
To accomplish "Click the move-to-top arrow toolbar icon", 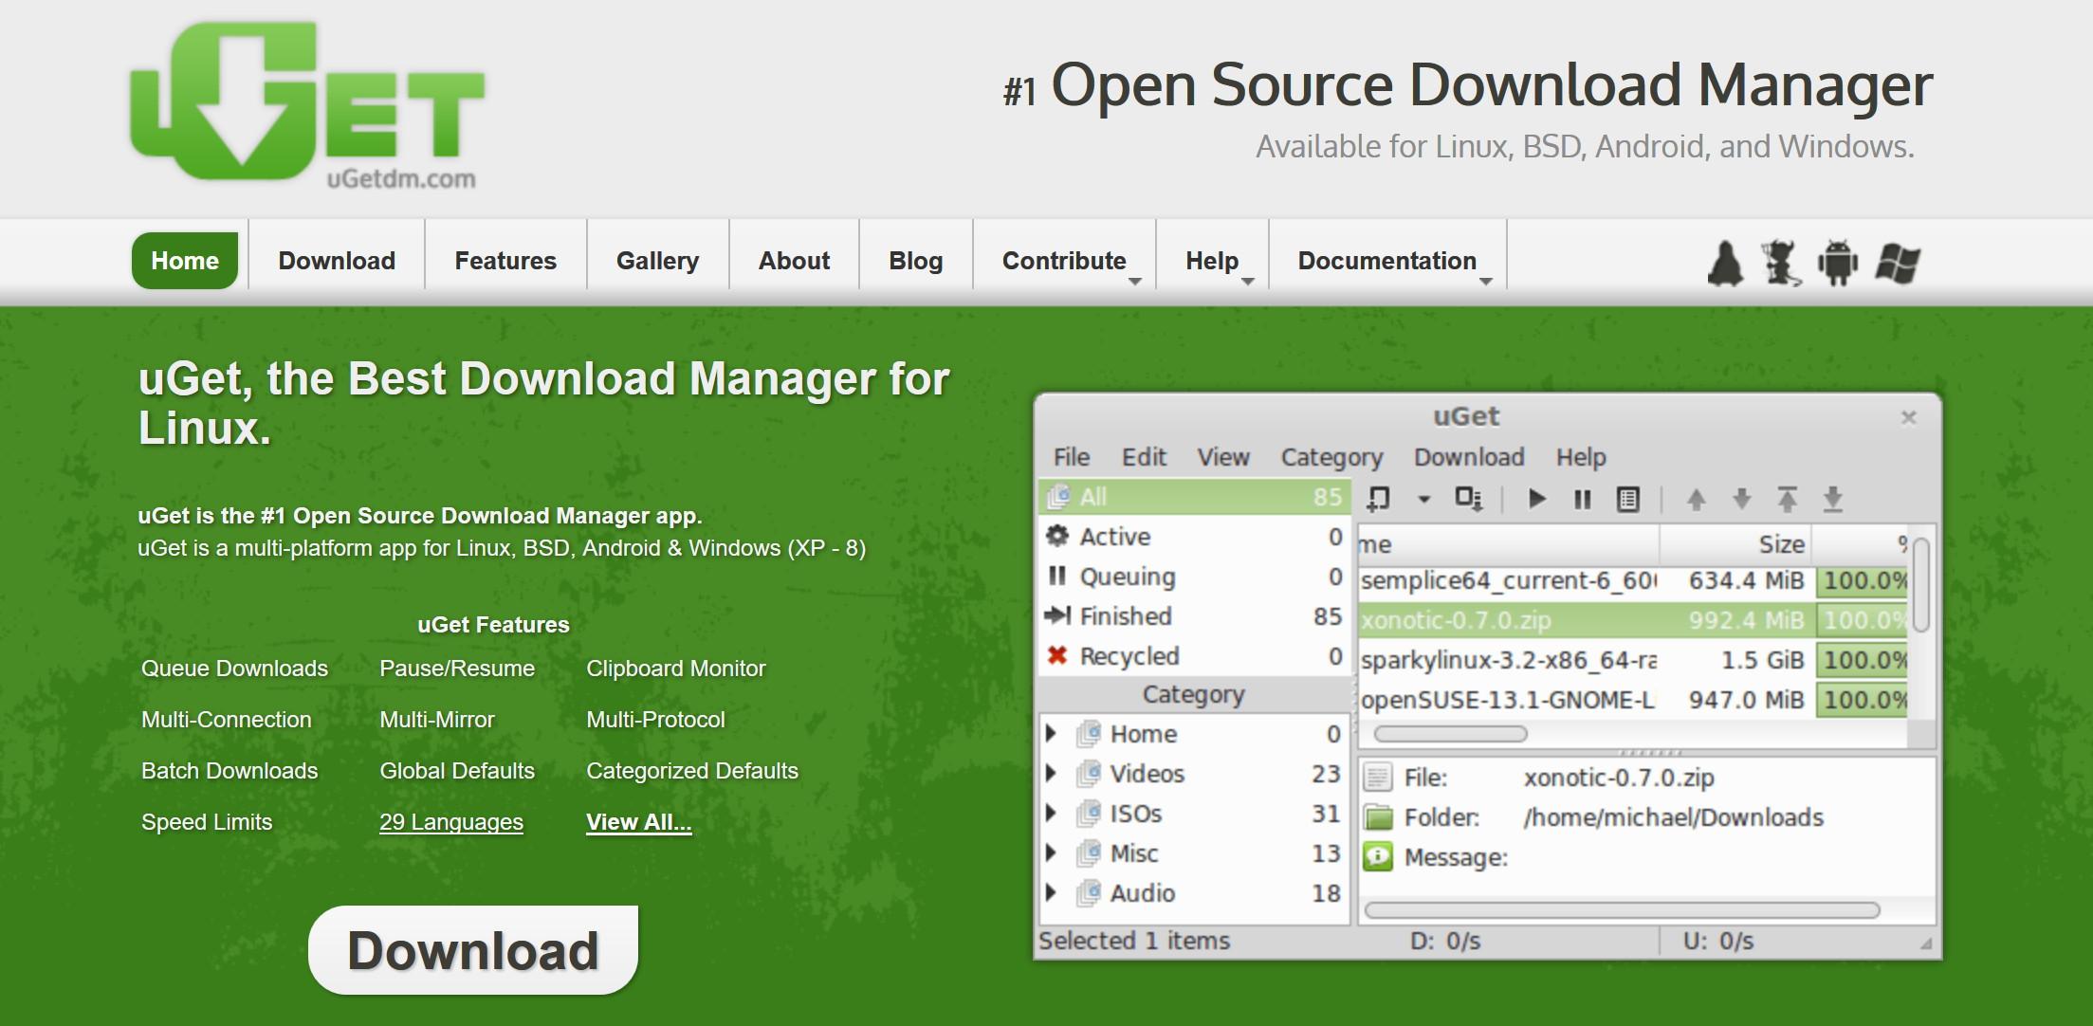I will click(1787, 499).
